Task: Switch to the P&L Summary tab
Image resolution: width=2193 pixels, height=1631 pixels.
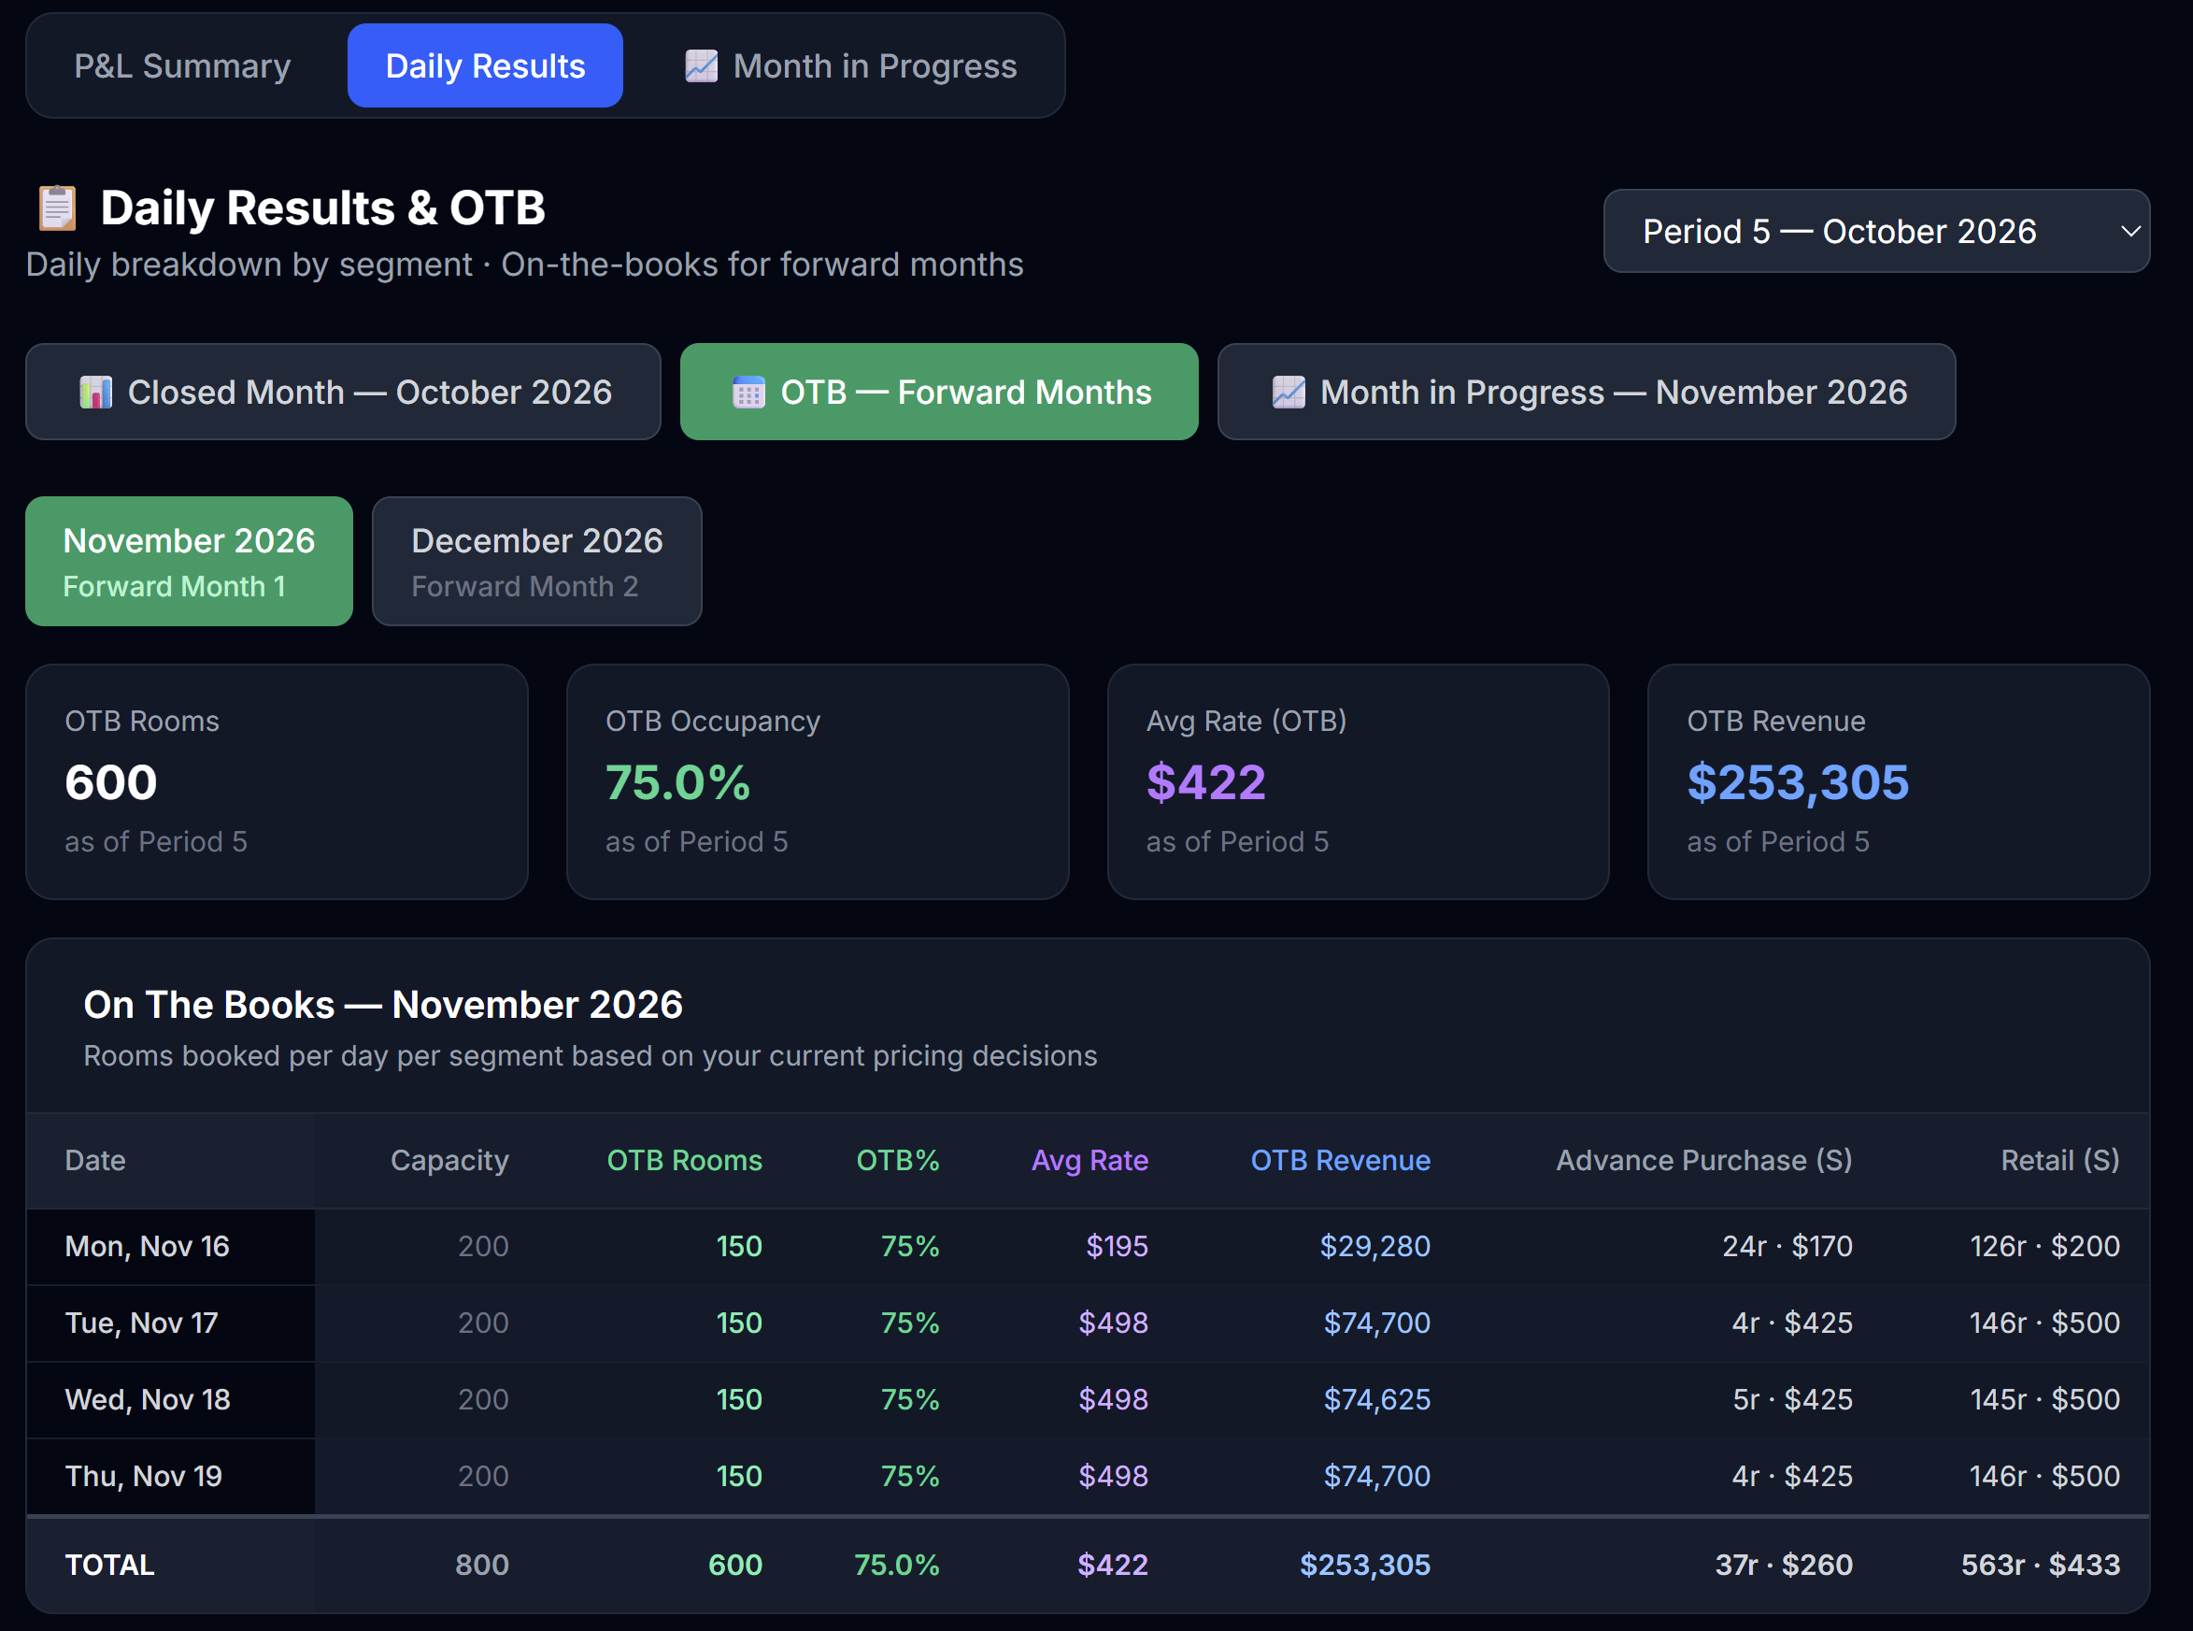Action: pos(182,66)
